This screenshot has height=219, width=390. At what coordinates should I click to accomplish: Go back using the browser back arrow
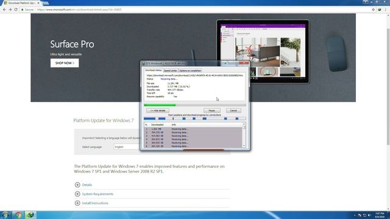[4, 10]
